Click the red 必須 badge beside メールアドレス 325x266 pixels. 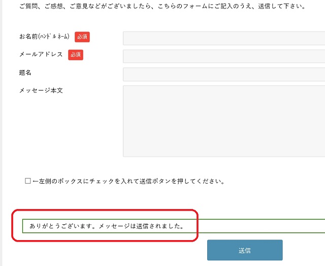click(x=76, y=55)
